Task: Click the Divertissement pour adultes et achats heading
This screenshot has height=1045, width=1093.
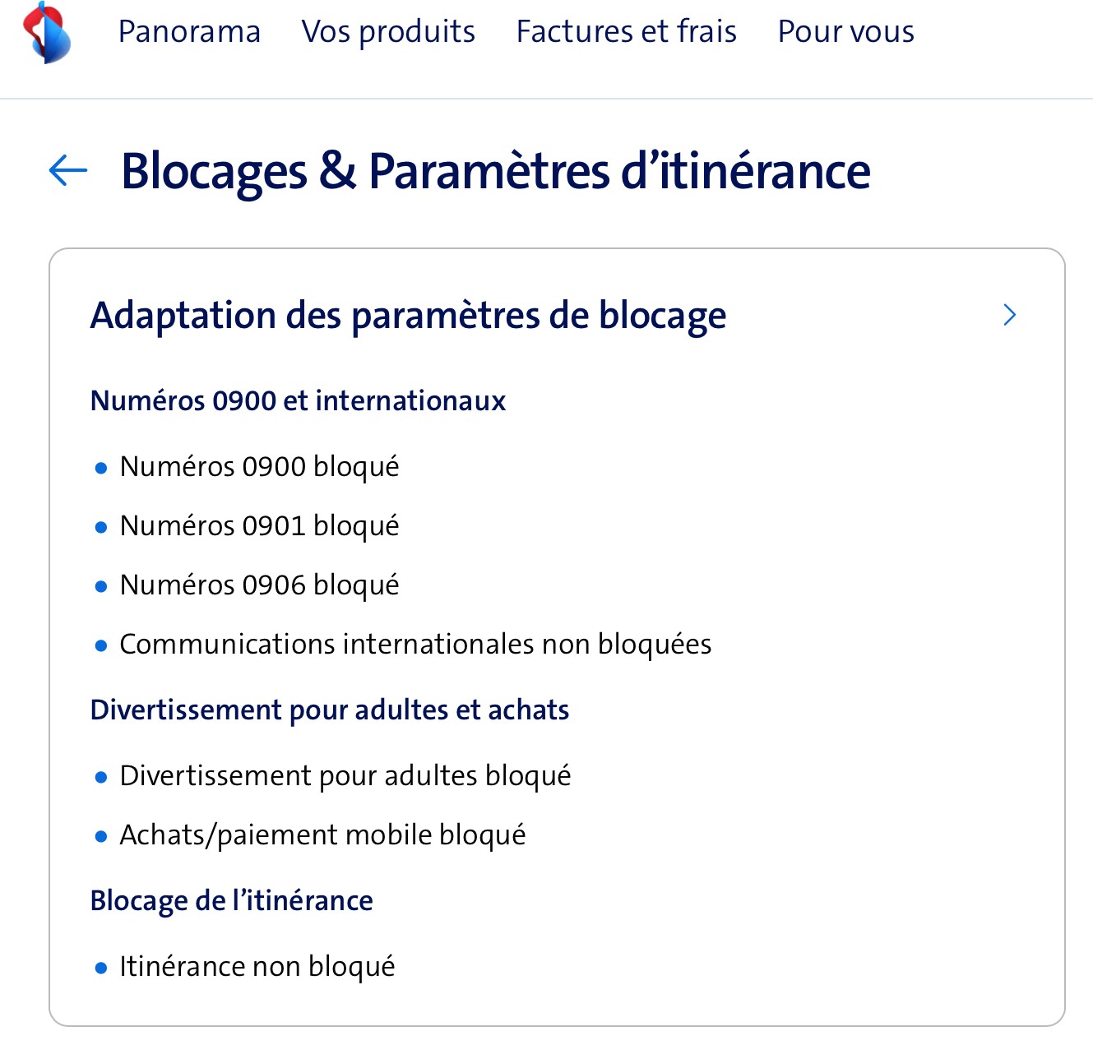Action: point(329,710)
